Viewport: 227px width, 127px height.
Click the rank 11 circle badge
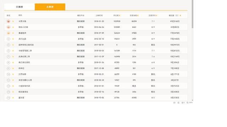pos(9,80)
